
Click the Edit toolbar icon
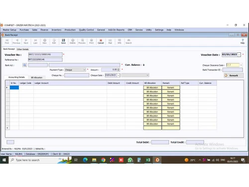pos(54,41)
